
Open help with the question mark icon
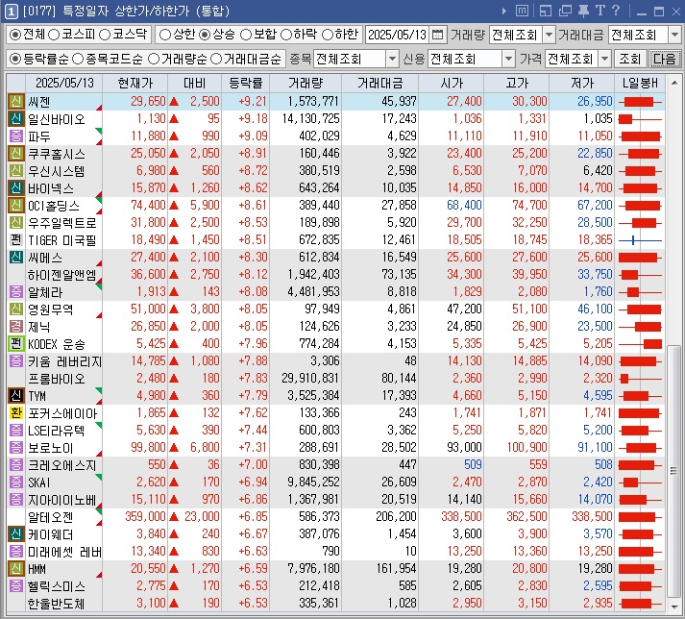pos(616,11)
